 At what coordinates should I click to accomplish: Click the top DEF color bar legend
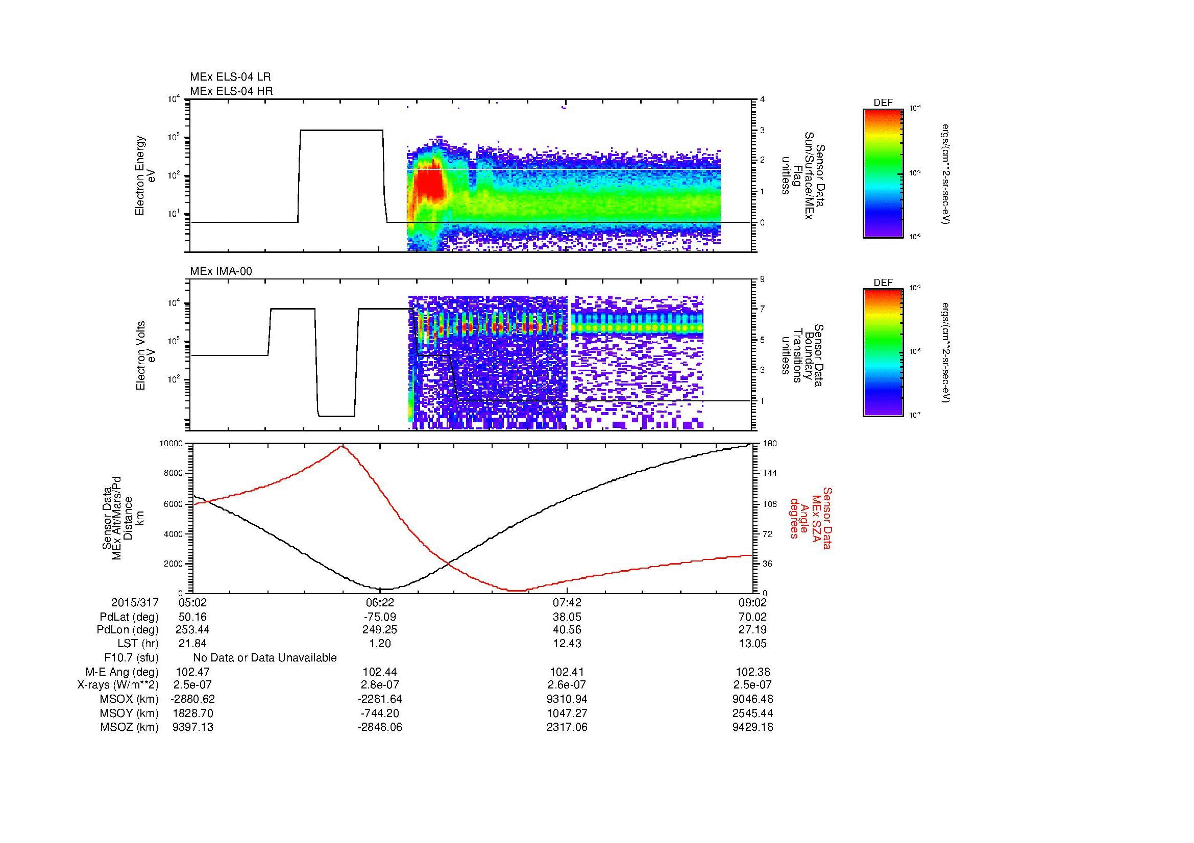pyautogui.click(x=883, y=173)
